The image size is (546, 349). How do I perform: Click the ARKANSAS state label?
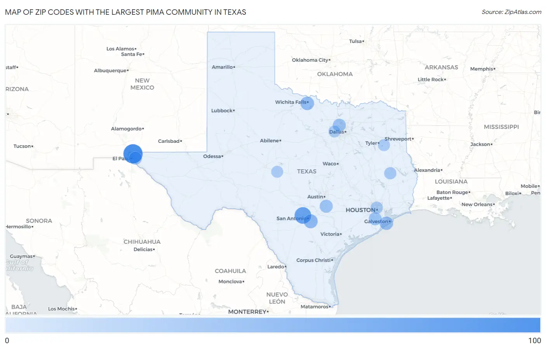(x=442, y=68)
